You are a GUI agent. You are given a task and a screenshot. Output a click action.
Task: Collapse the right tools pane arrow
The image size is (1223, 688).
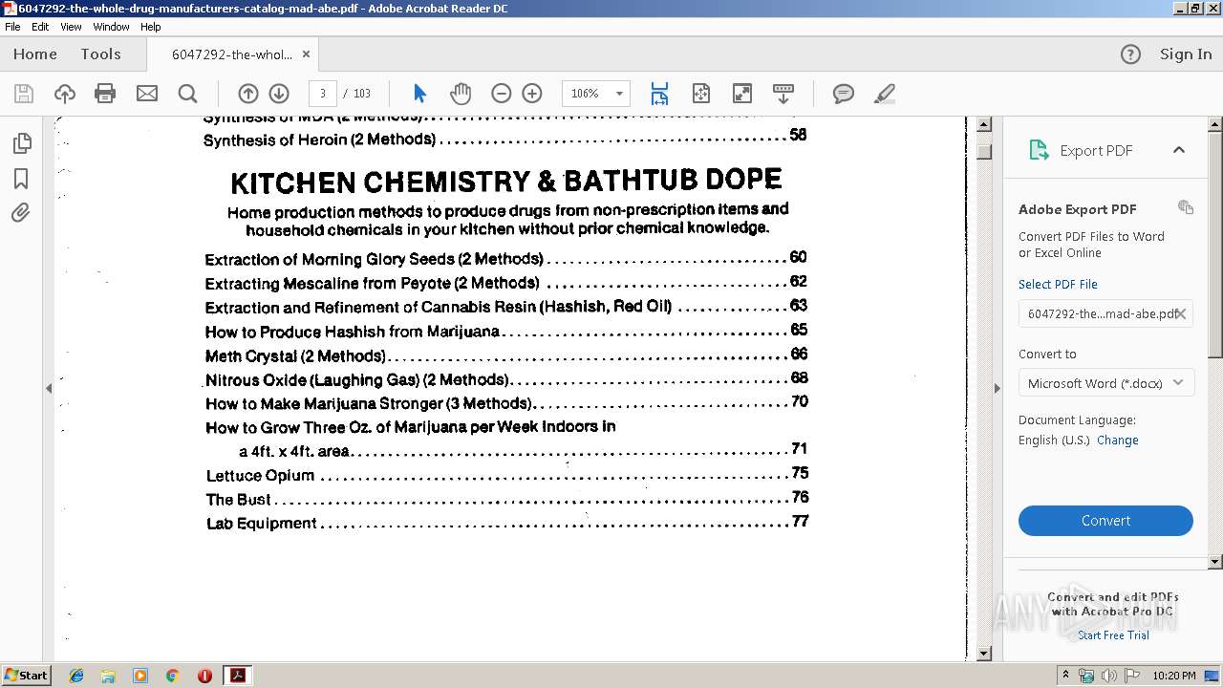point(998,388)
